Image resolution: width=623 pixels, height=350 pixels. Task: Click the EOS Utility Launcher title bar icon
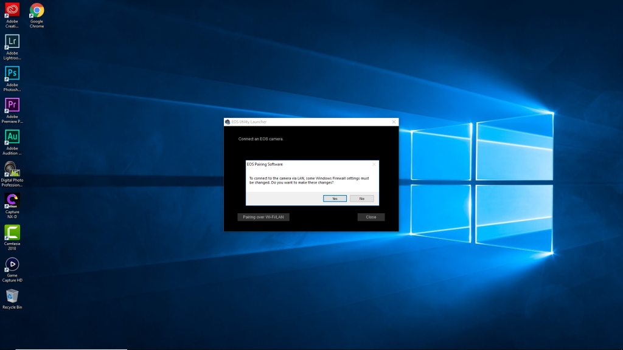(x=228, y=122)
